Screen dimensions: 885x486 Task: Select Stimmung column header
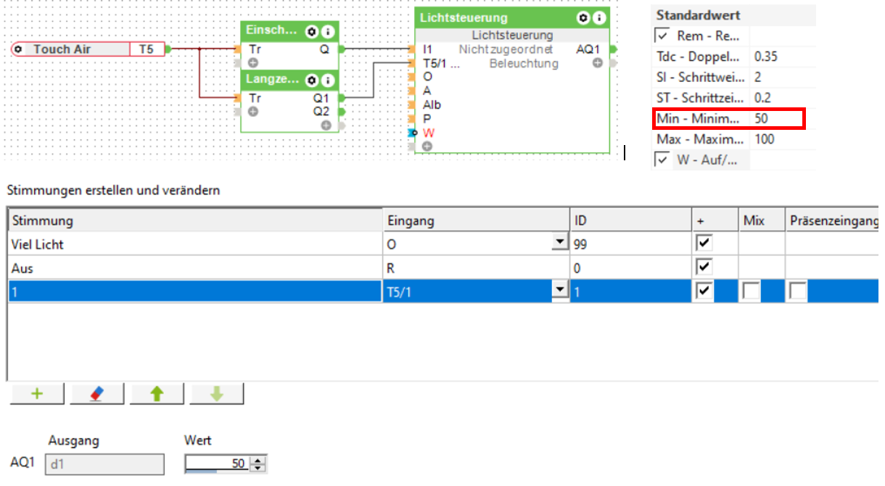click(195, 221)
